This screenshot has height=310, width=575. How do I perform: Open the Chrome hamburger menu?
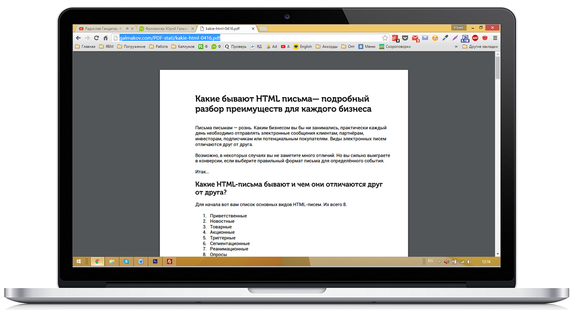tap(495, 38)
